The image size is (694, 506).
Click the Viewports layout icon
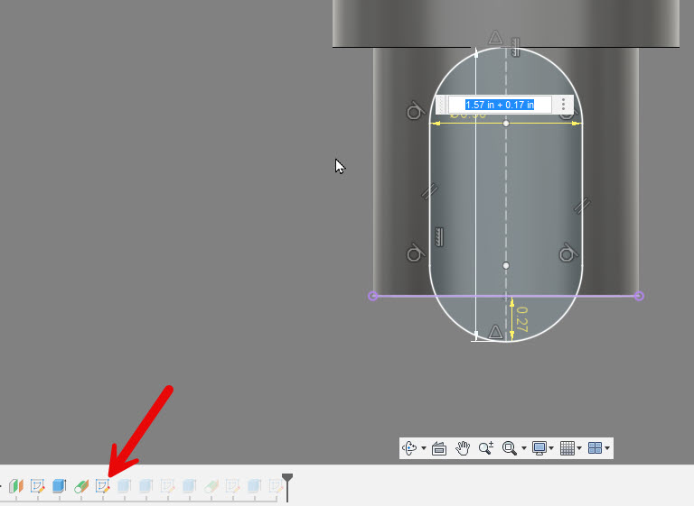point(595,448)
